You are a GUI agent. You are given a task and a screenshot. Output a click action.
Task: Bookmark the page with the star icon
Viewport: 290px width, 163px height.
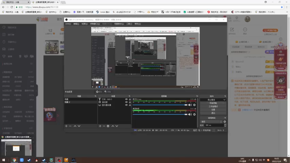(282, 7)
